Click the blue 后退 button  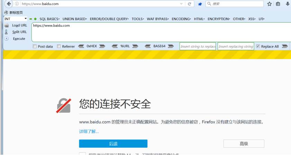click(x=113, y=144)
